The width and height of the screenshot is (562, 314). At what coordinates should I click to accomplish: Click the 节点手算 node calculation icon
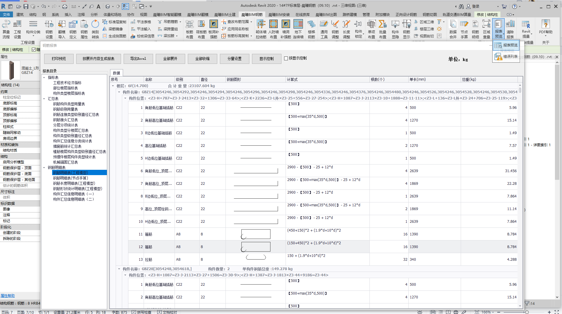tap(464, 29)
